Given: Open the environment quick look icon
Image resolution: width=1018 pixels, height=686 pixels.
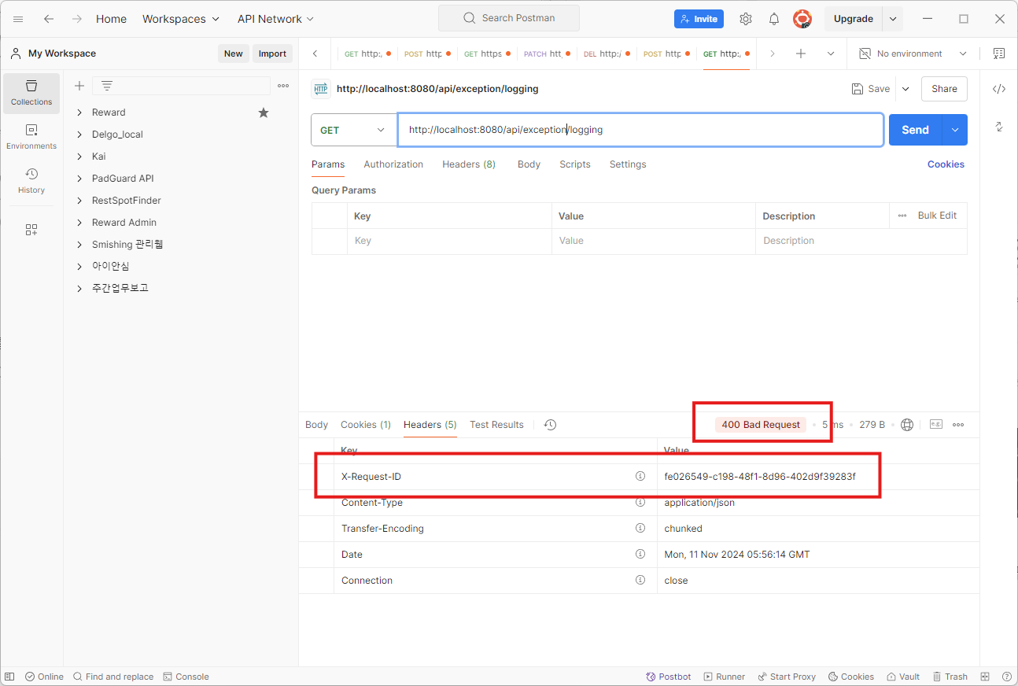Looking at the screenshot, I should point(998,53).
